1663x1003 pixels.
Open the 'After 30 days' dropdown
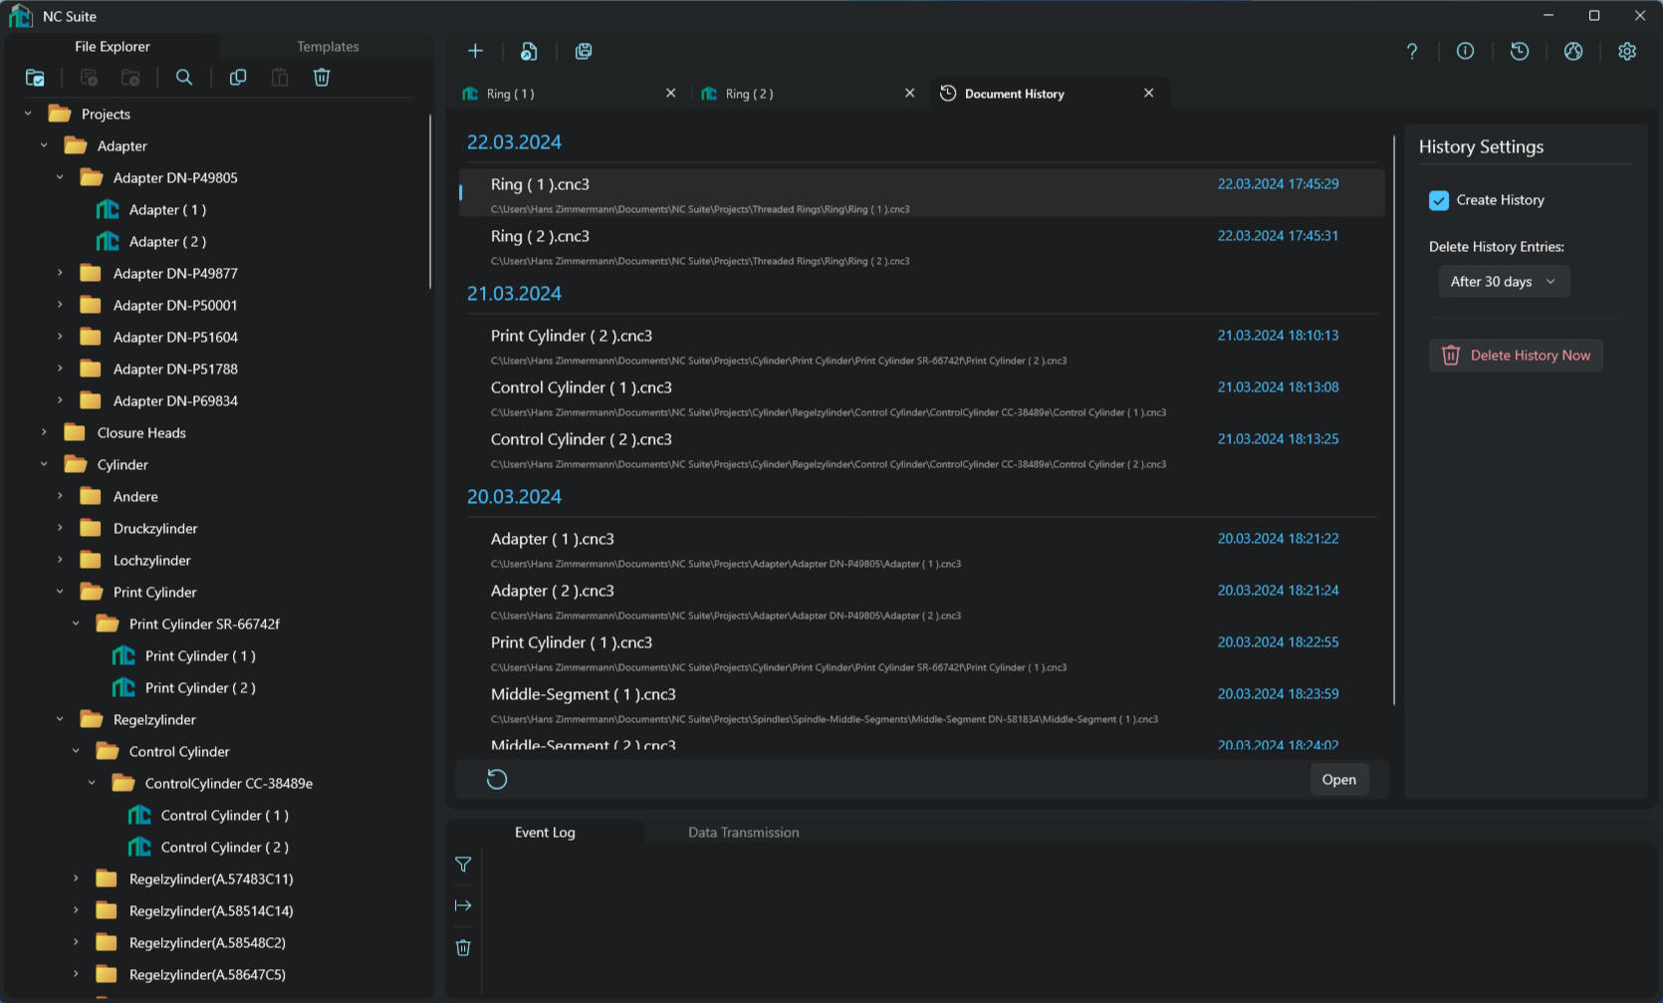[1503, 282]
